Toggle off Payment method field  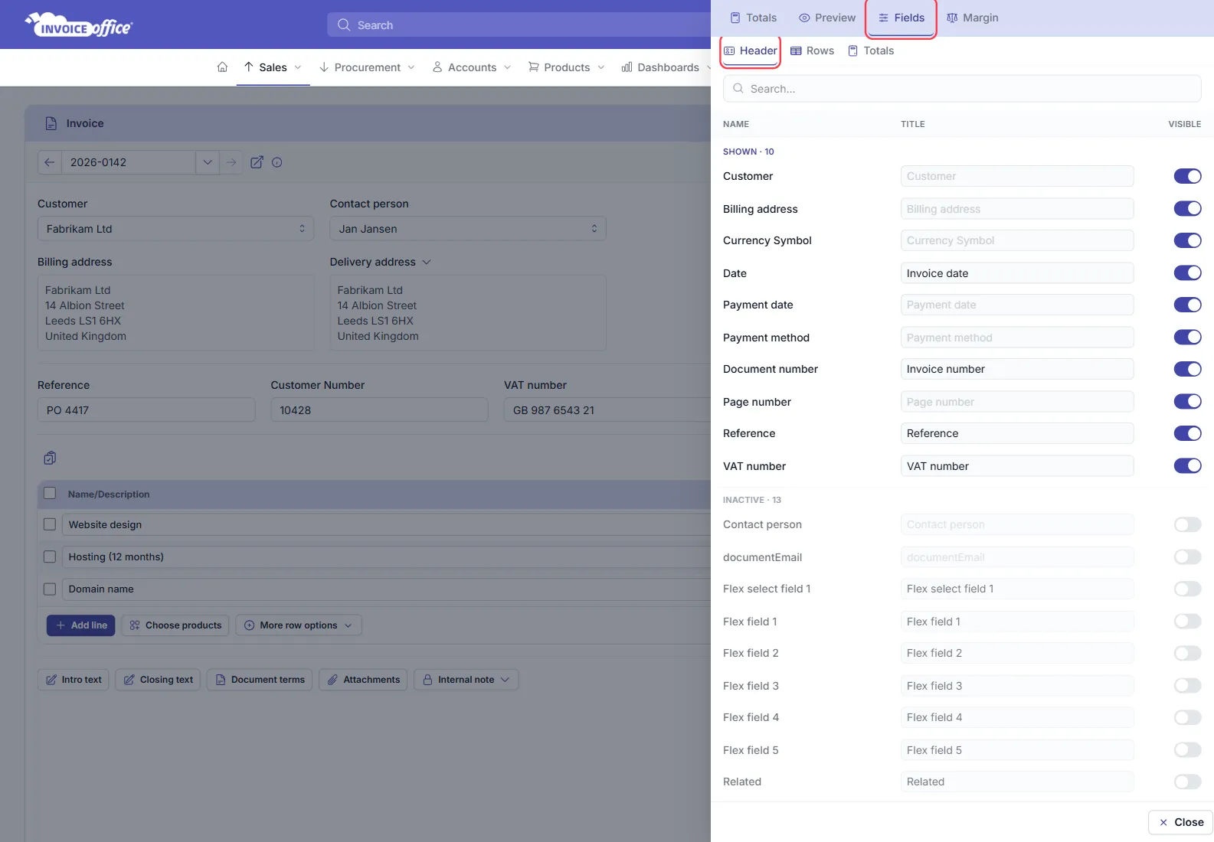1187,337
